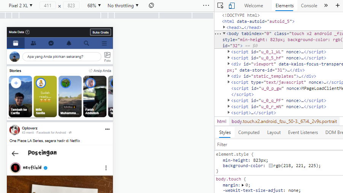
Task: Click the DOCTYPE html line
Action: [x=241, y=15]
